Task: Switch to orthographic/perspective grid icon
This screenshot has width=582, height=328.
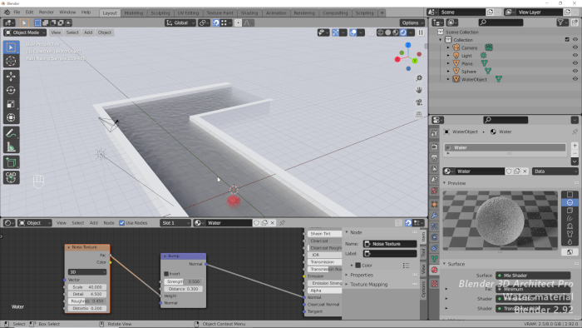Action: click(x=419, y=114)
